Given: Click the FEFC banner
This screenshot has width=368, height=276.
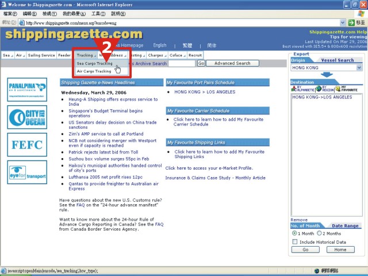Looking at the screenshot, I should pos(27,144).
